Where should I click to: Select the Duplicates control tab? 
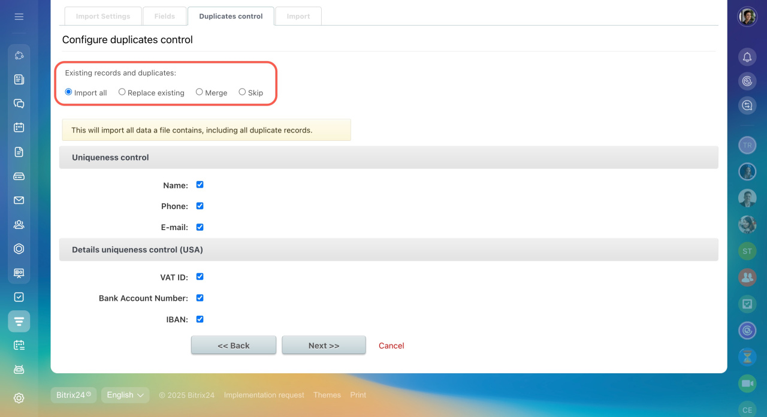pyautogui.click(x=231, y=16)
